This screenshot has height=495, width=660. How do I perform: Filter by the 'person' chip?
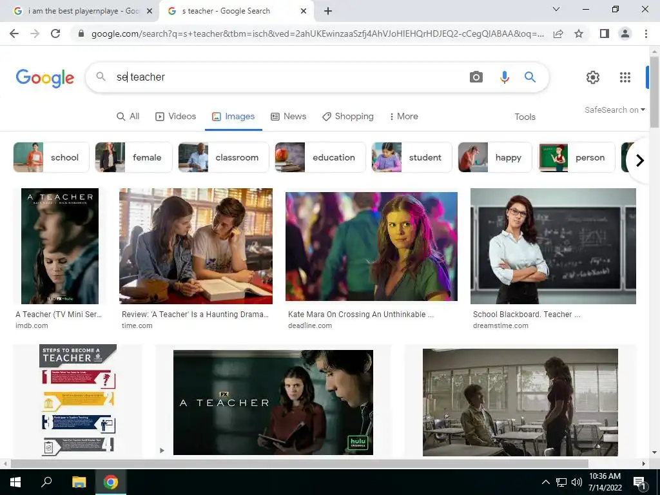(577, 157)
